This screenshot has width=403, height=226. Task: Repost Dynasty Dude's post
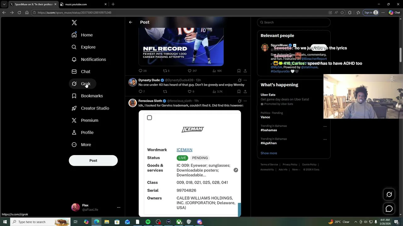click(x=165, y=92)
